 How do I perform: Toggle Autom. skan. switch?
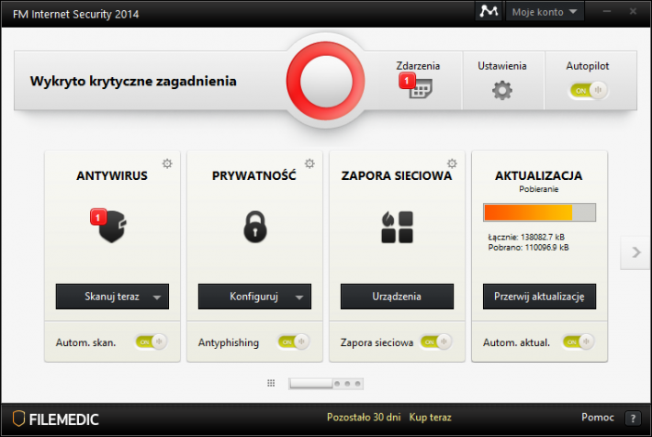click(152, 342)
